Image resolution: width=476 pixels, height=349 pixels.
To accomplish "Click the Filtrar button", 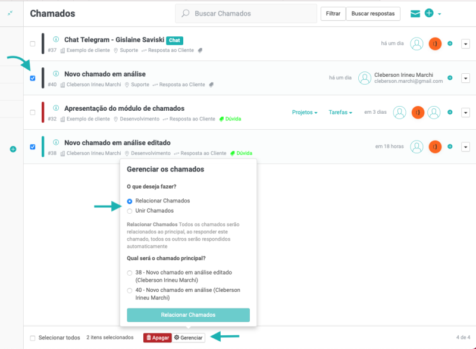I will [x=333, y=14].
